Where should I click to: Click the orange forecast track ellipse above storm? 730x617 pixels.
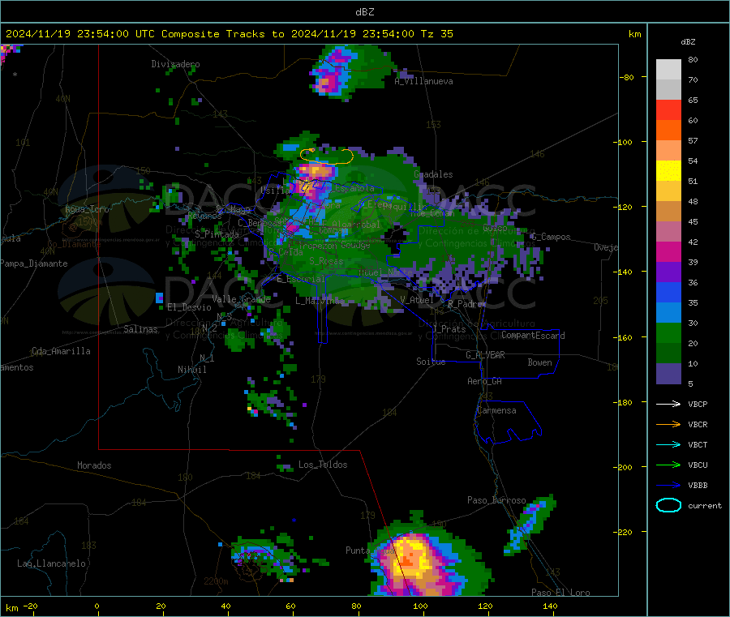(x=327, y=156)
